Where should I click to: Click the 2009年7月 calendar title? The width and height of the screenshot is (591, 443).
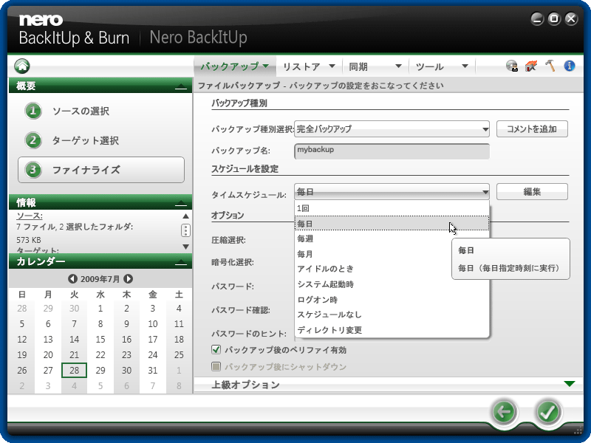pos(100,279)
